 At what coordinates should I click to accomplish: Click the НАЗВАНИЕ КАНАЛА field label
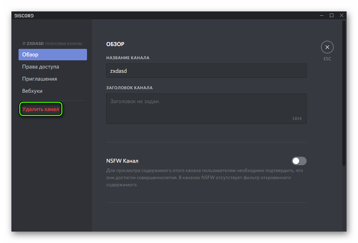click(128, 58)
